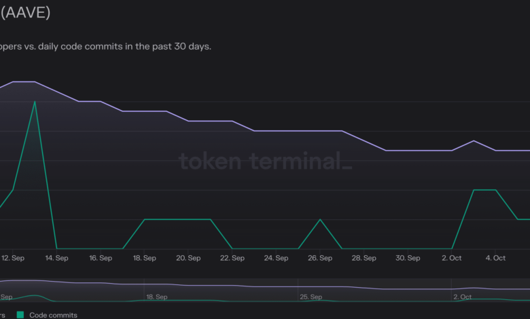Viewport: 530px width, 319px height.
Task: Click the green spike at 26 Sep
Action: (320, 219)
